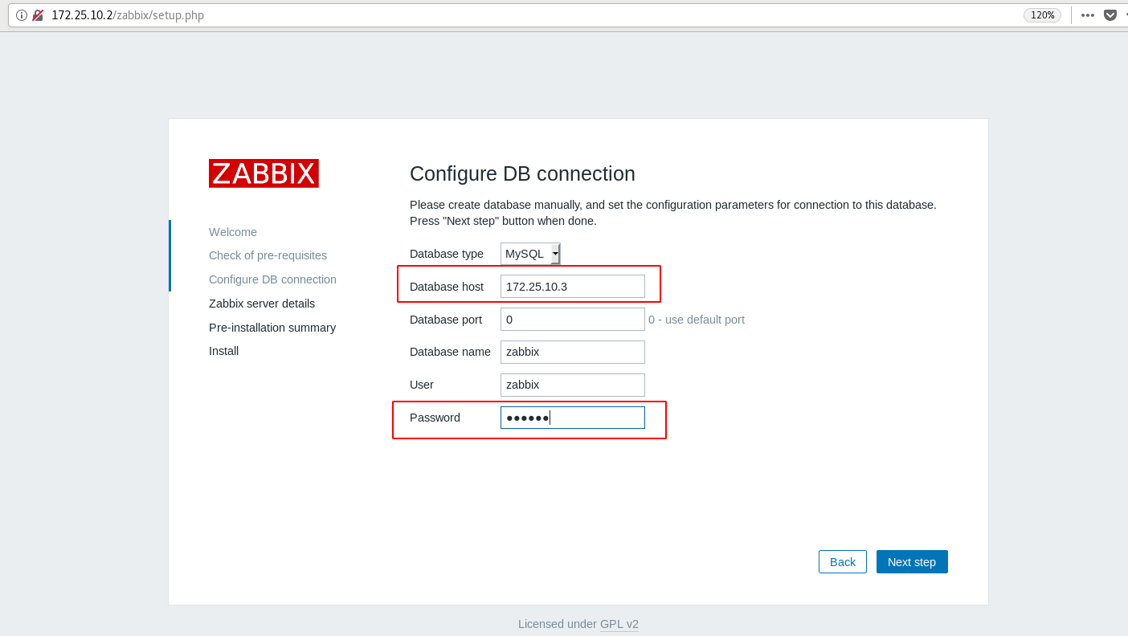1128x636 pixels.
Task: Click the Zabbix logo
Action: click(x=264, y=173)
